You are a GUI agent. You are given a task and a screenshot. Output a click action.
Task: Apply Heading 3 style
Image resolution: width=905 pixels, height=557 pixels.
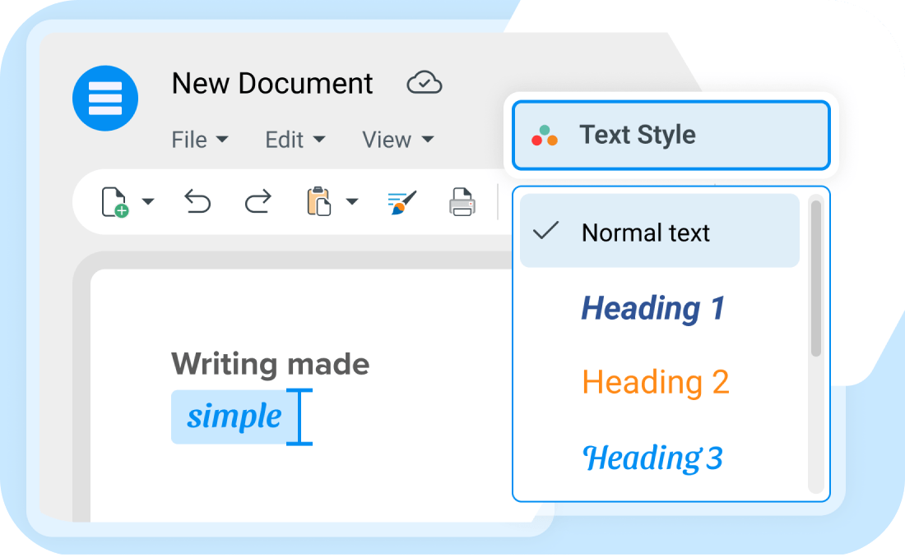[x=652, y=458]
